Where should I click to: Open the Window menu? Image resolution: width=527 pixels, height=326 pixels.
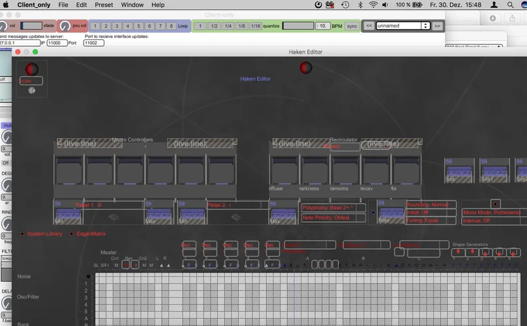(x=132, y=5)
